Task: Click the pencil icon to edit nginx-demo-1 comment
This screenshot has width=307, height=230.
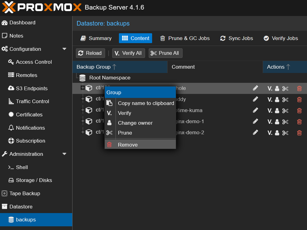Action: coord(255,121)
